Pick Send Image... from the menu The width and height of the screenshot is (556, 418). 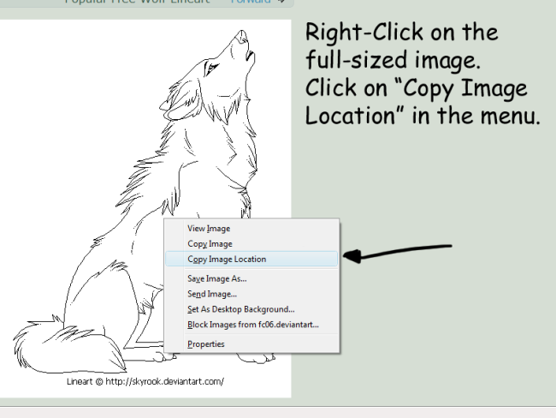tap(212, 294)
